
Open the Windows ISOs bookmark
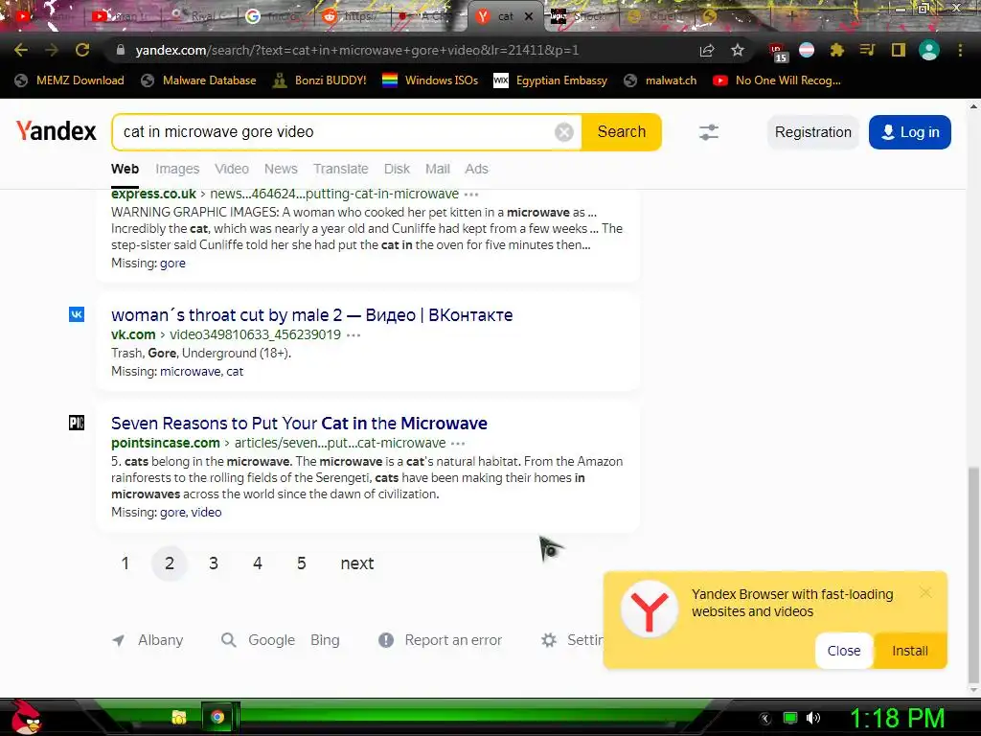click(430, 80)
